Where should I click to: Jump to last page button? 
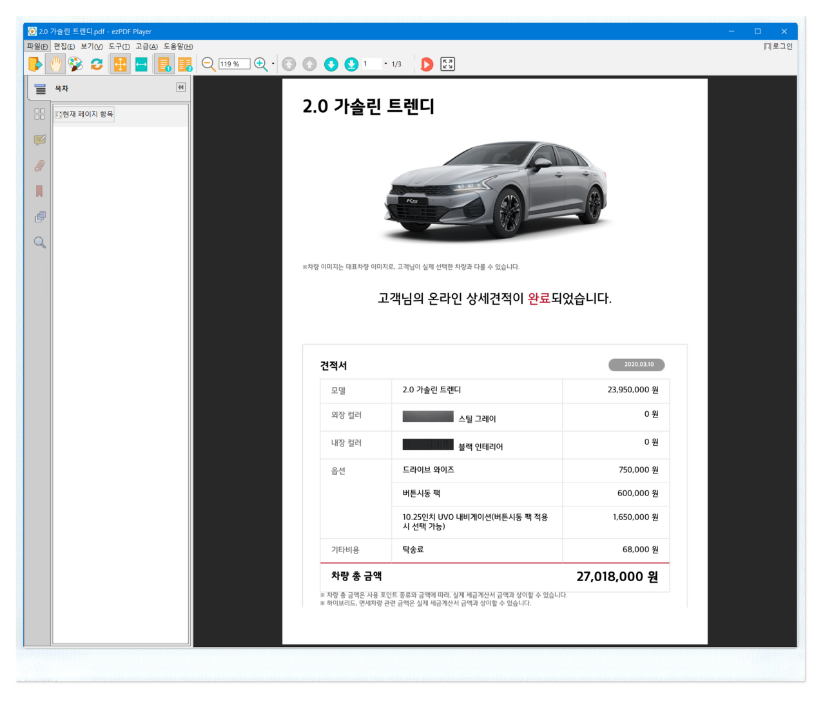point(351,64)
